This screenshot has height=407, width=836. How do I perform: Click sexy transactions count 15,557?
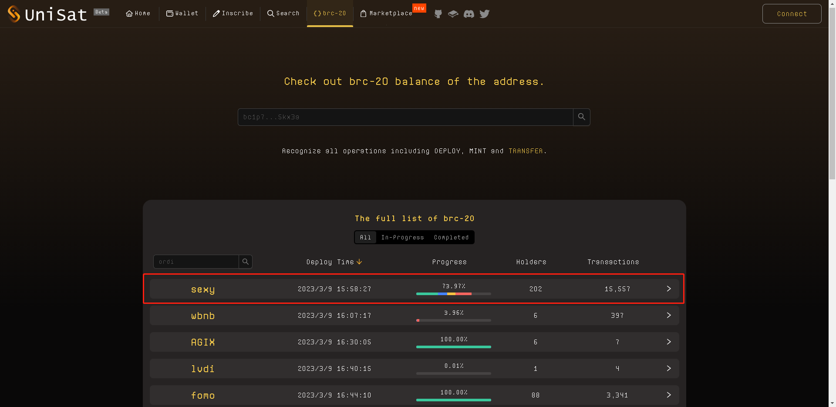617,289
